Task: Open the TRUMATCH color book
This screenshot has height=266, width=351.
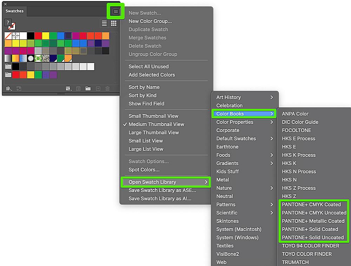Action: (295, 262)
